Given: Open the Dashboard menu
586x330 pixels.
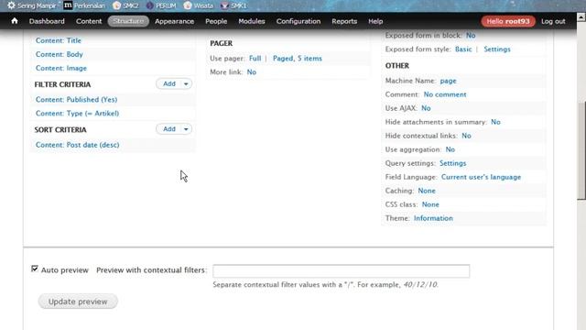Looking at the screenshot, I should 47,21.
